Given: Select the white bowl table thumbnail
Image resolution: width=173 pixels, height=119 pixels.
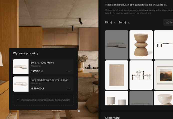Looking at the screenshot, I should tap(163, 98).
